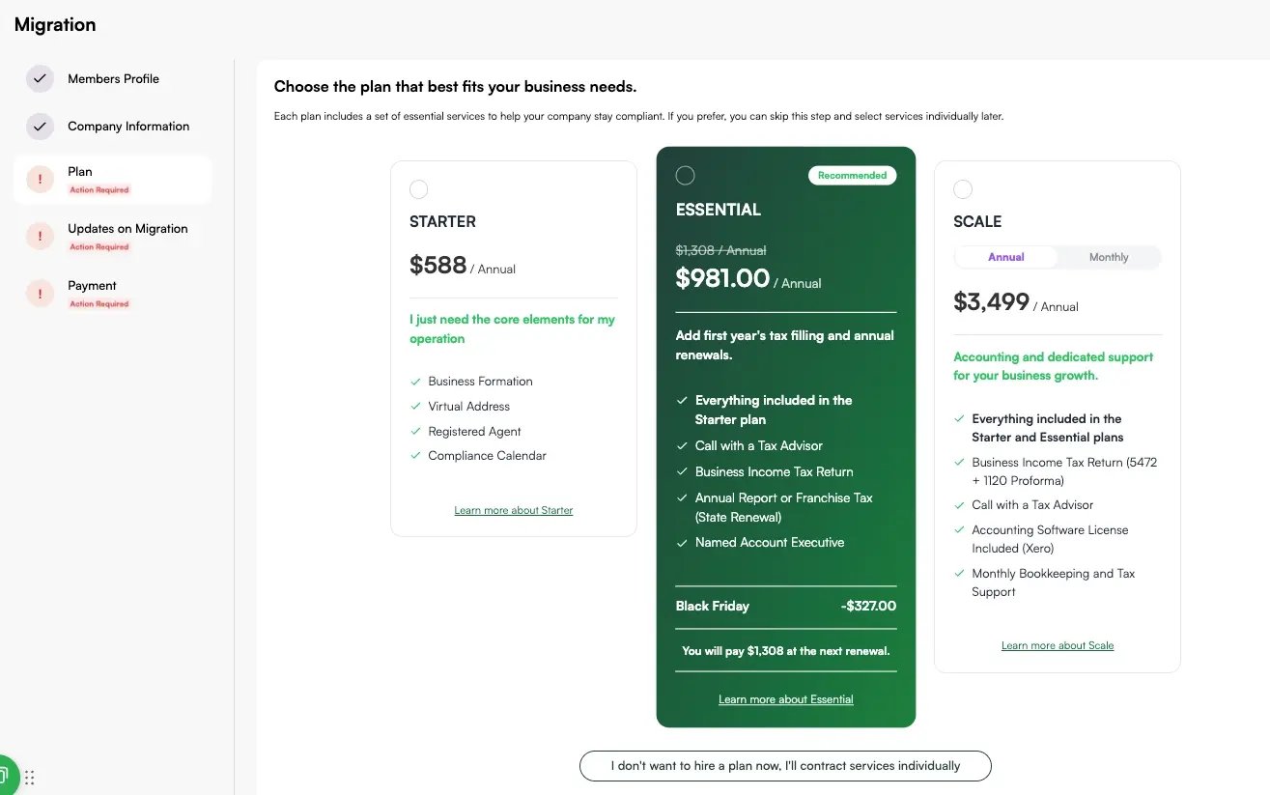Open the Learn more about Starter link
Screen dimensions: 1270x795
[513, 510]
